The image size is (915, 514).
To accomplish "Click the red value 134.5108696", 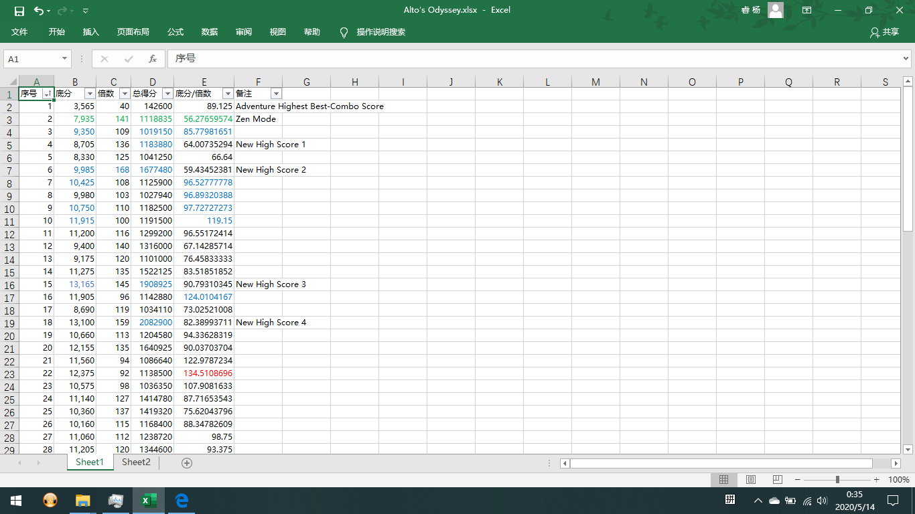I will point(204,373).
